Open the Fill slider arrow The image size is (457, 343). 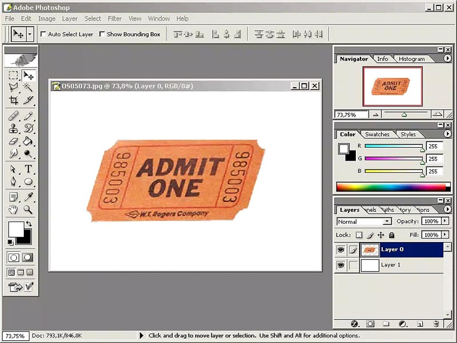[x=445, y=235]
